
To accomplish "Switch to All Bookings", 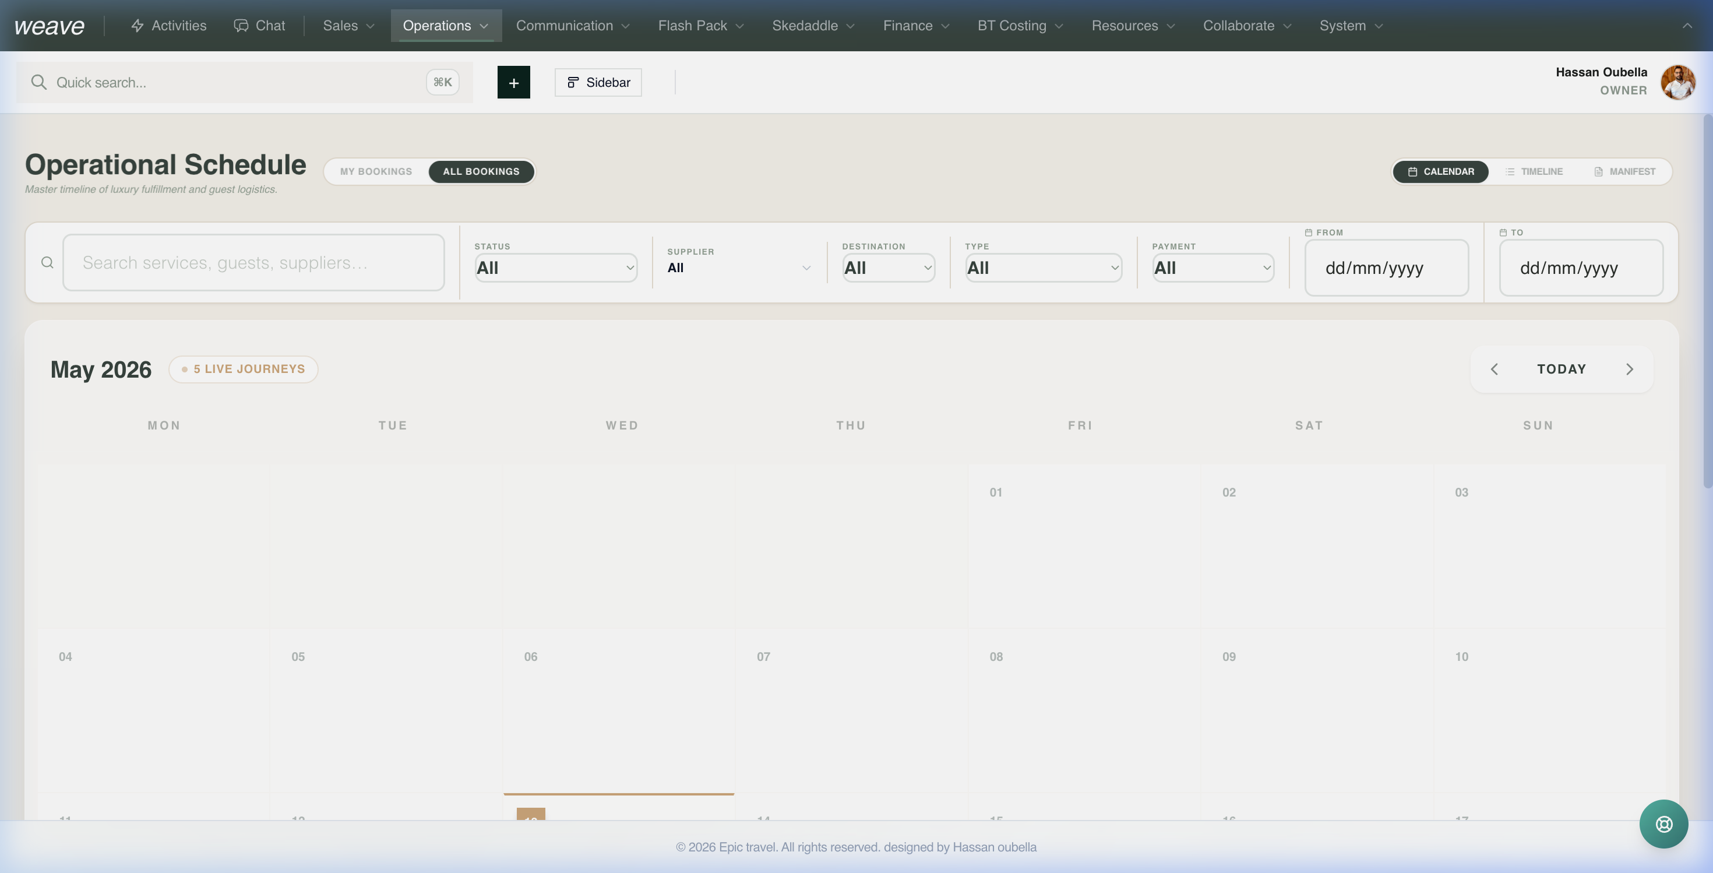I will click(481, 171).
